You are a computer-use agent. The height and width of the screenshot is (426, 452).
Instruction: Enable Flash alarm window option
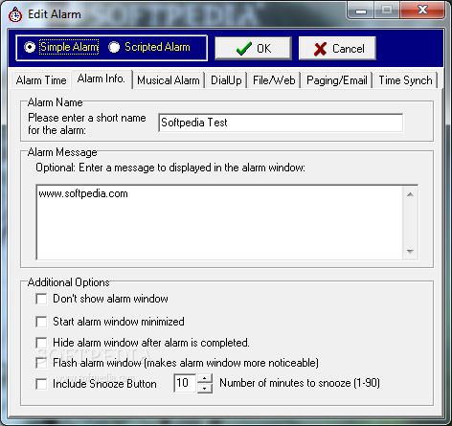(41, 363)
